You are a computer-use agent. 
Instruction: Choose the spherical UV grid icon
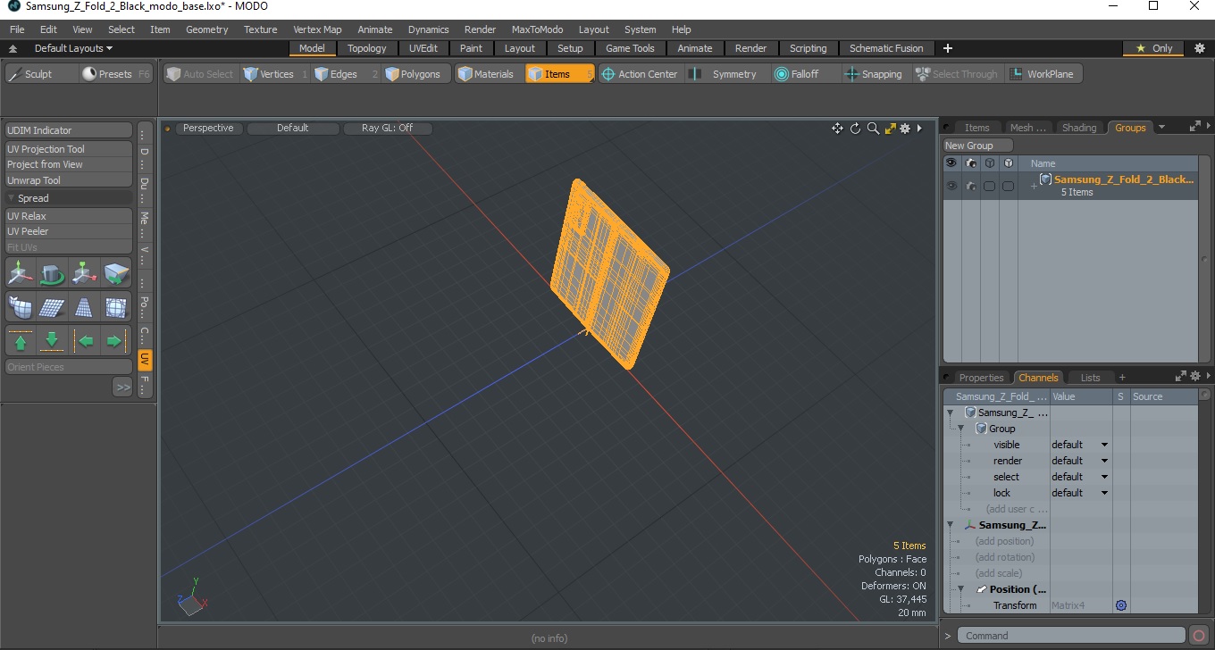pyautogui.click(x=116, y=308)
